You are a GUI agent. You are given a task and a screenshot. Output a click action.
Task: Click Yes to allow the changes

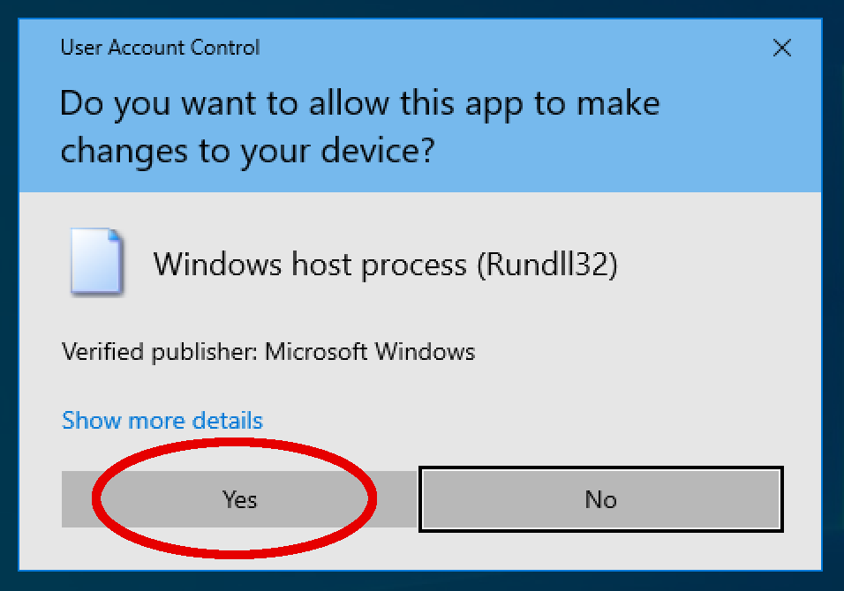pyautogui.click(x=239, y=499)
